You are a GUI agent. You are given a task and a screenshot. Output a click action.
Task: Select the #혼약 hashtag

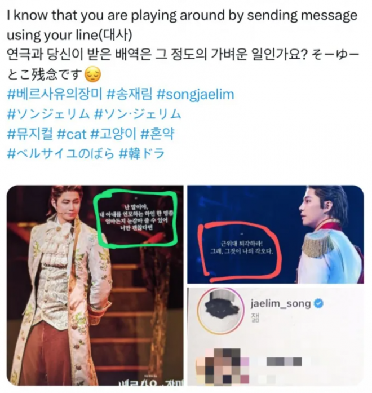(x=157, y=134)
